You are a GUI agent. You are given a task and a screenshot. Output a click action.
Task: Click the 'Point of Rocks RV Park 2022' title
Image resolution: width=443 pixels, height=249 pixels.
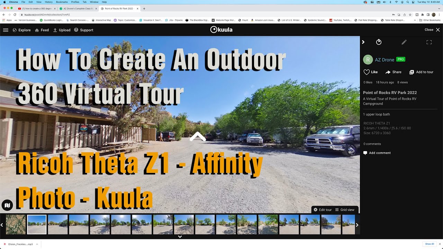click(x=390, y=93)
